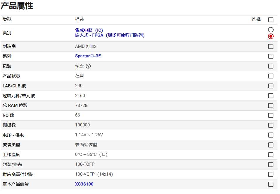Toggle the 选择 header checkbox
Image resolution: width=280 pixels, height=194 pixels.
(271, 20)
